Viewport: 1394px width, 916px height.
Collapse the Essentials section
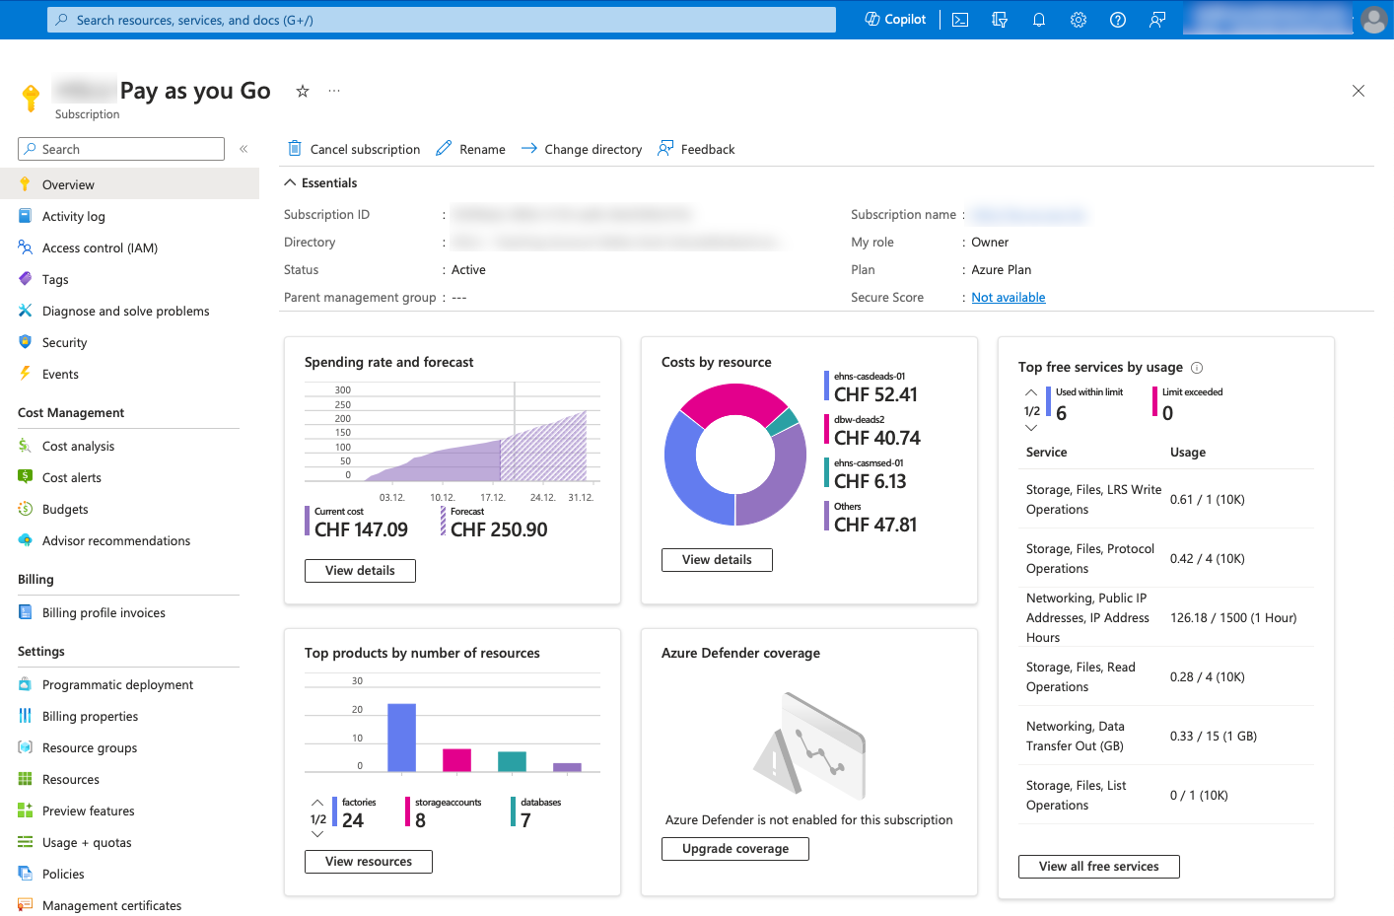(x=291, y=183)
